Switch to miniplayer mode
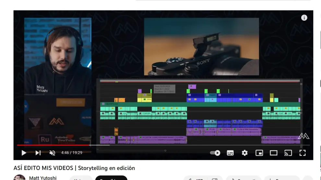 (259, 153)
